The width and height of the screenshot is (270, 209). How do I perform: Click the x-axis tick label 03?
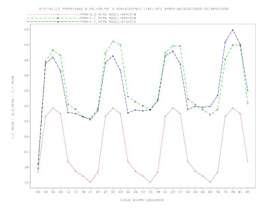(45, 192)
